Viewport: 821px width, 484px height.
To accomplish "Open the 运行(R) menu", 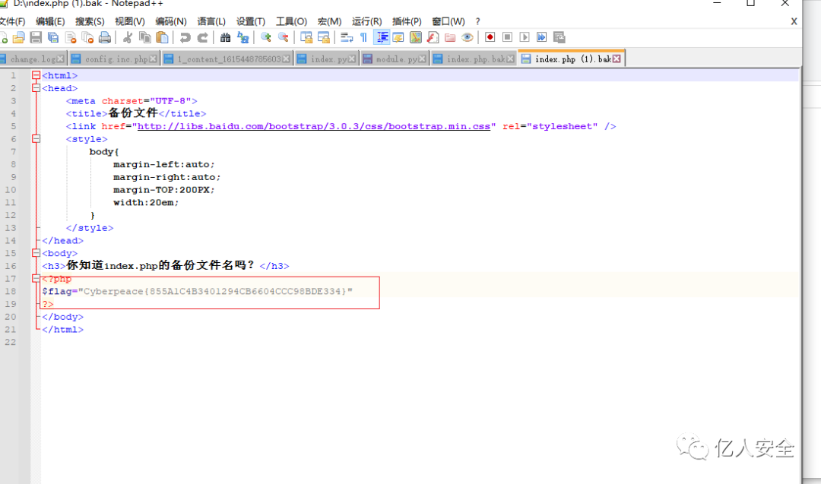I will pos(366,21).
